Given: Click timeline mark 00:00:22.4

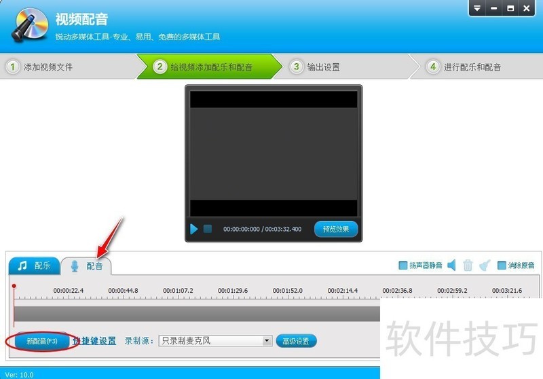Looking at the screenshot, I should click(69, 290).
